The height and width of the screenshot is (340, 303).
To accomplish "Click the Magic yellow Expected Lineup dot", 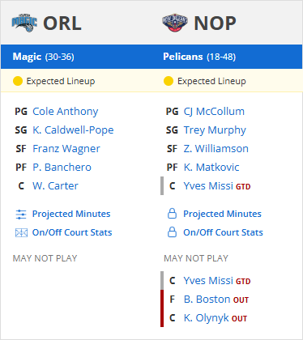I will 18,81.
